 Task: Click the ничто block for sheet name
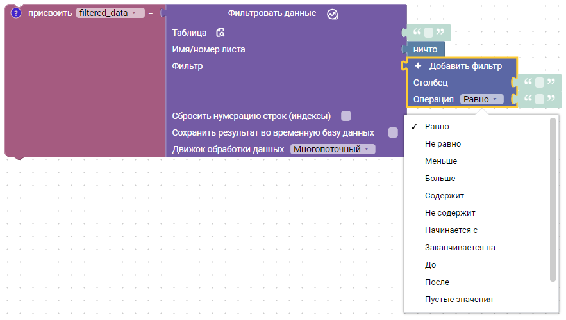coord(425,49)
